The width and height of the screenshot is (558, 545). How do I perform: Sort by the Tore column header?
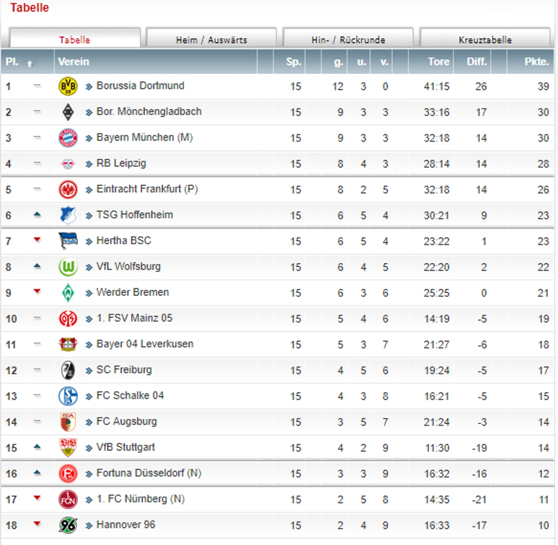tap(439, 61)
